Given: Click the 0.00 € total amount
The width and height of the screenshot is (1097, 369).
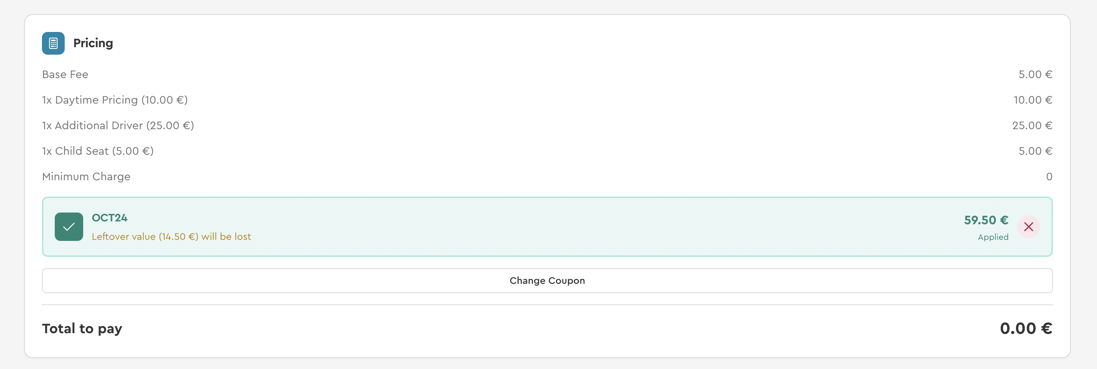Looking at the screenshot, I should (1026, 329).
